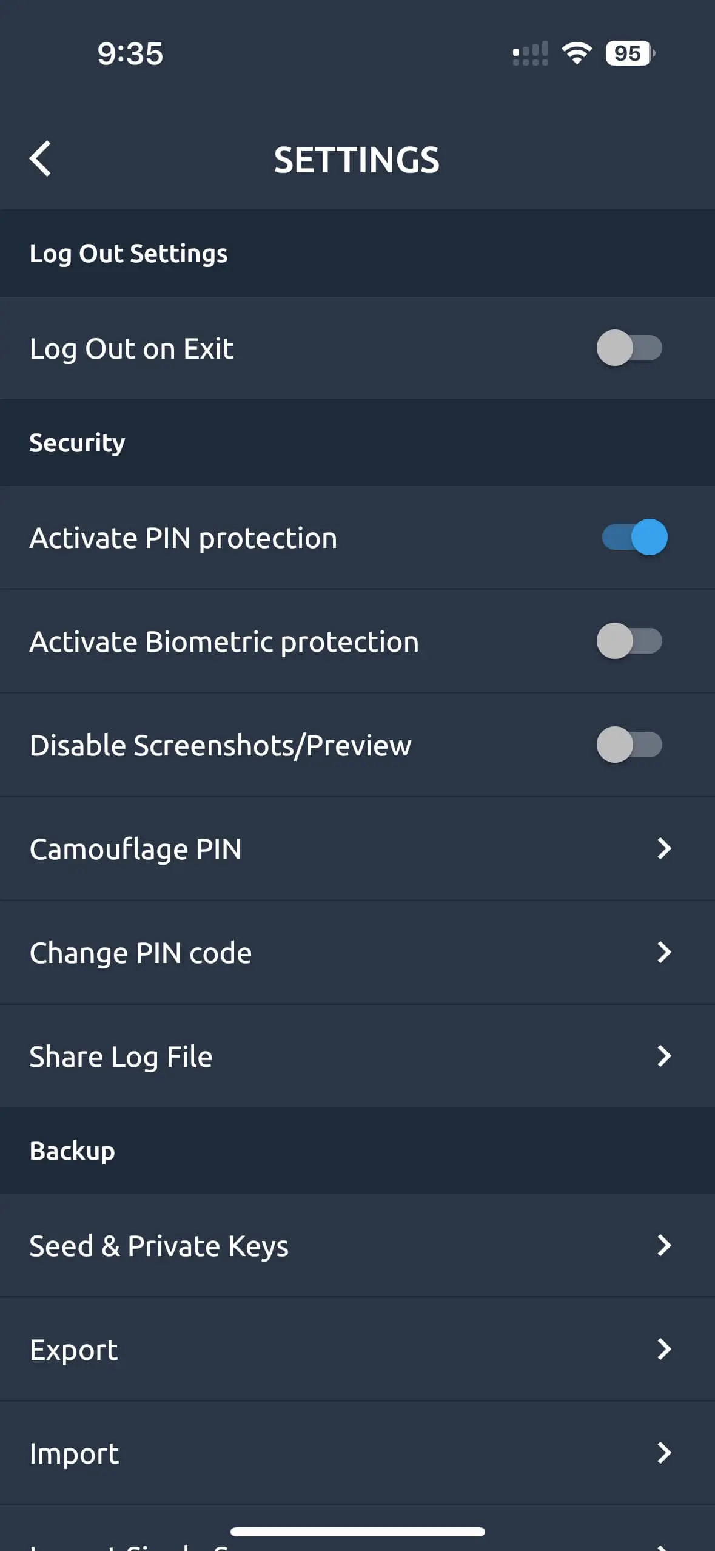
Task: Expand Change PIN code option
Action: click(x=358, y=953)
